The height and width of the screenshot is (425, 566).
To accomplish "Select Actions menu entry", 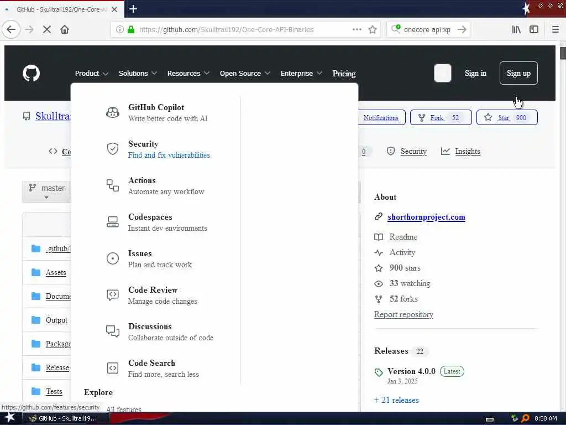I will (x=166, y=186).
